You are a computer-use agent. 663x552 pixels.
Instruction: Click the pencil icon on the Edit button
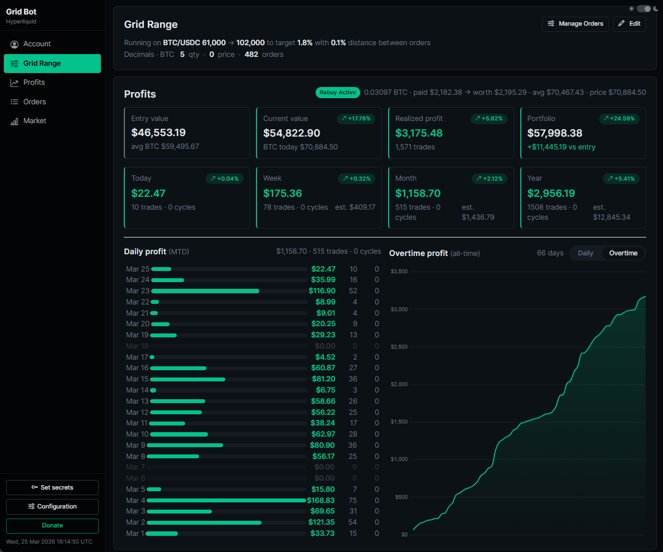(621, 24)
